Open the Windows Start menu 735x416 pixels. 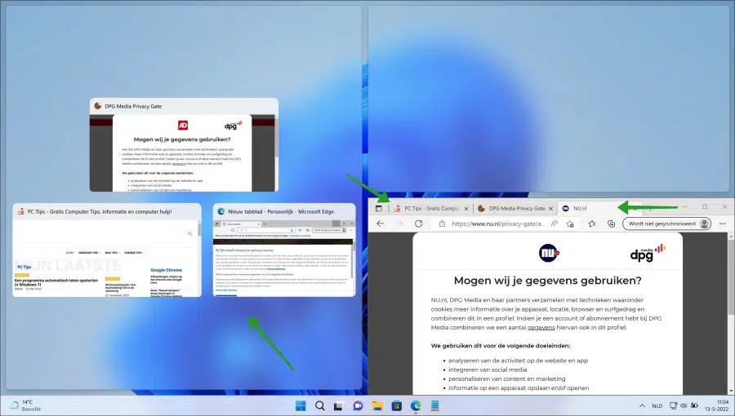point(301,405)
